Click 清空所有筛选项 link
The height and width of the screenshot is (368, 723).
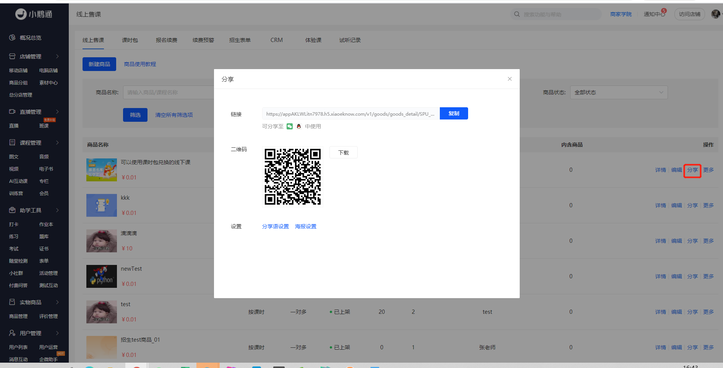click(x=174, y=115)
